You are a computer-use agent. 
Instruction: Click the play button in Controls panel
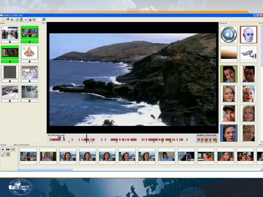pos(3,149)
